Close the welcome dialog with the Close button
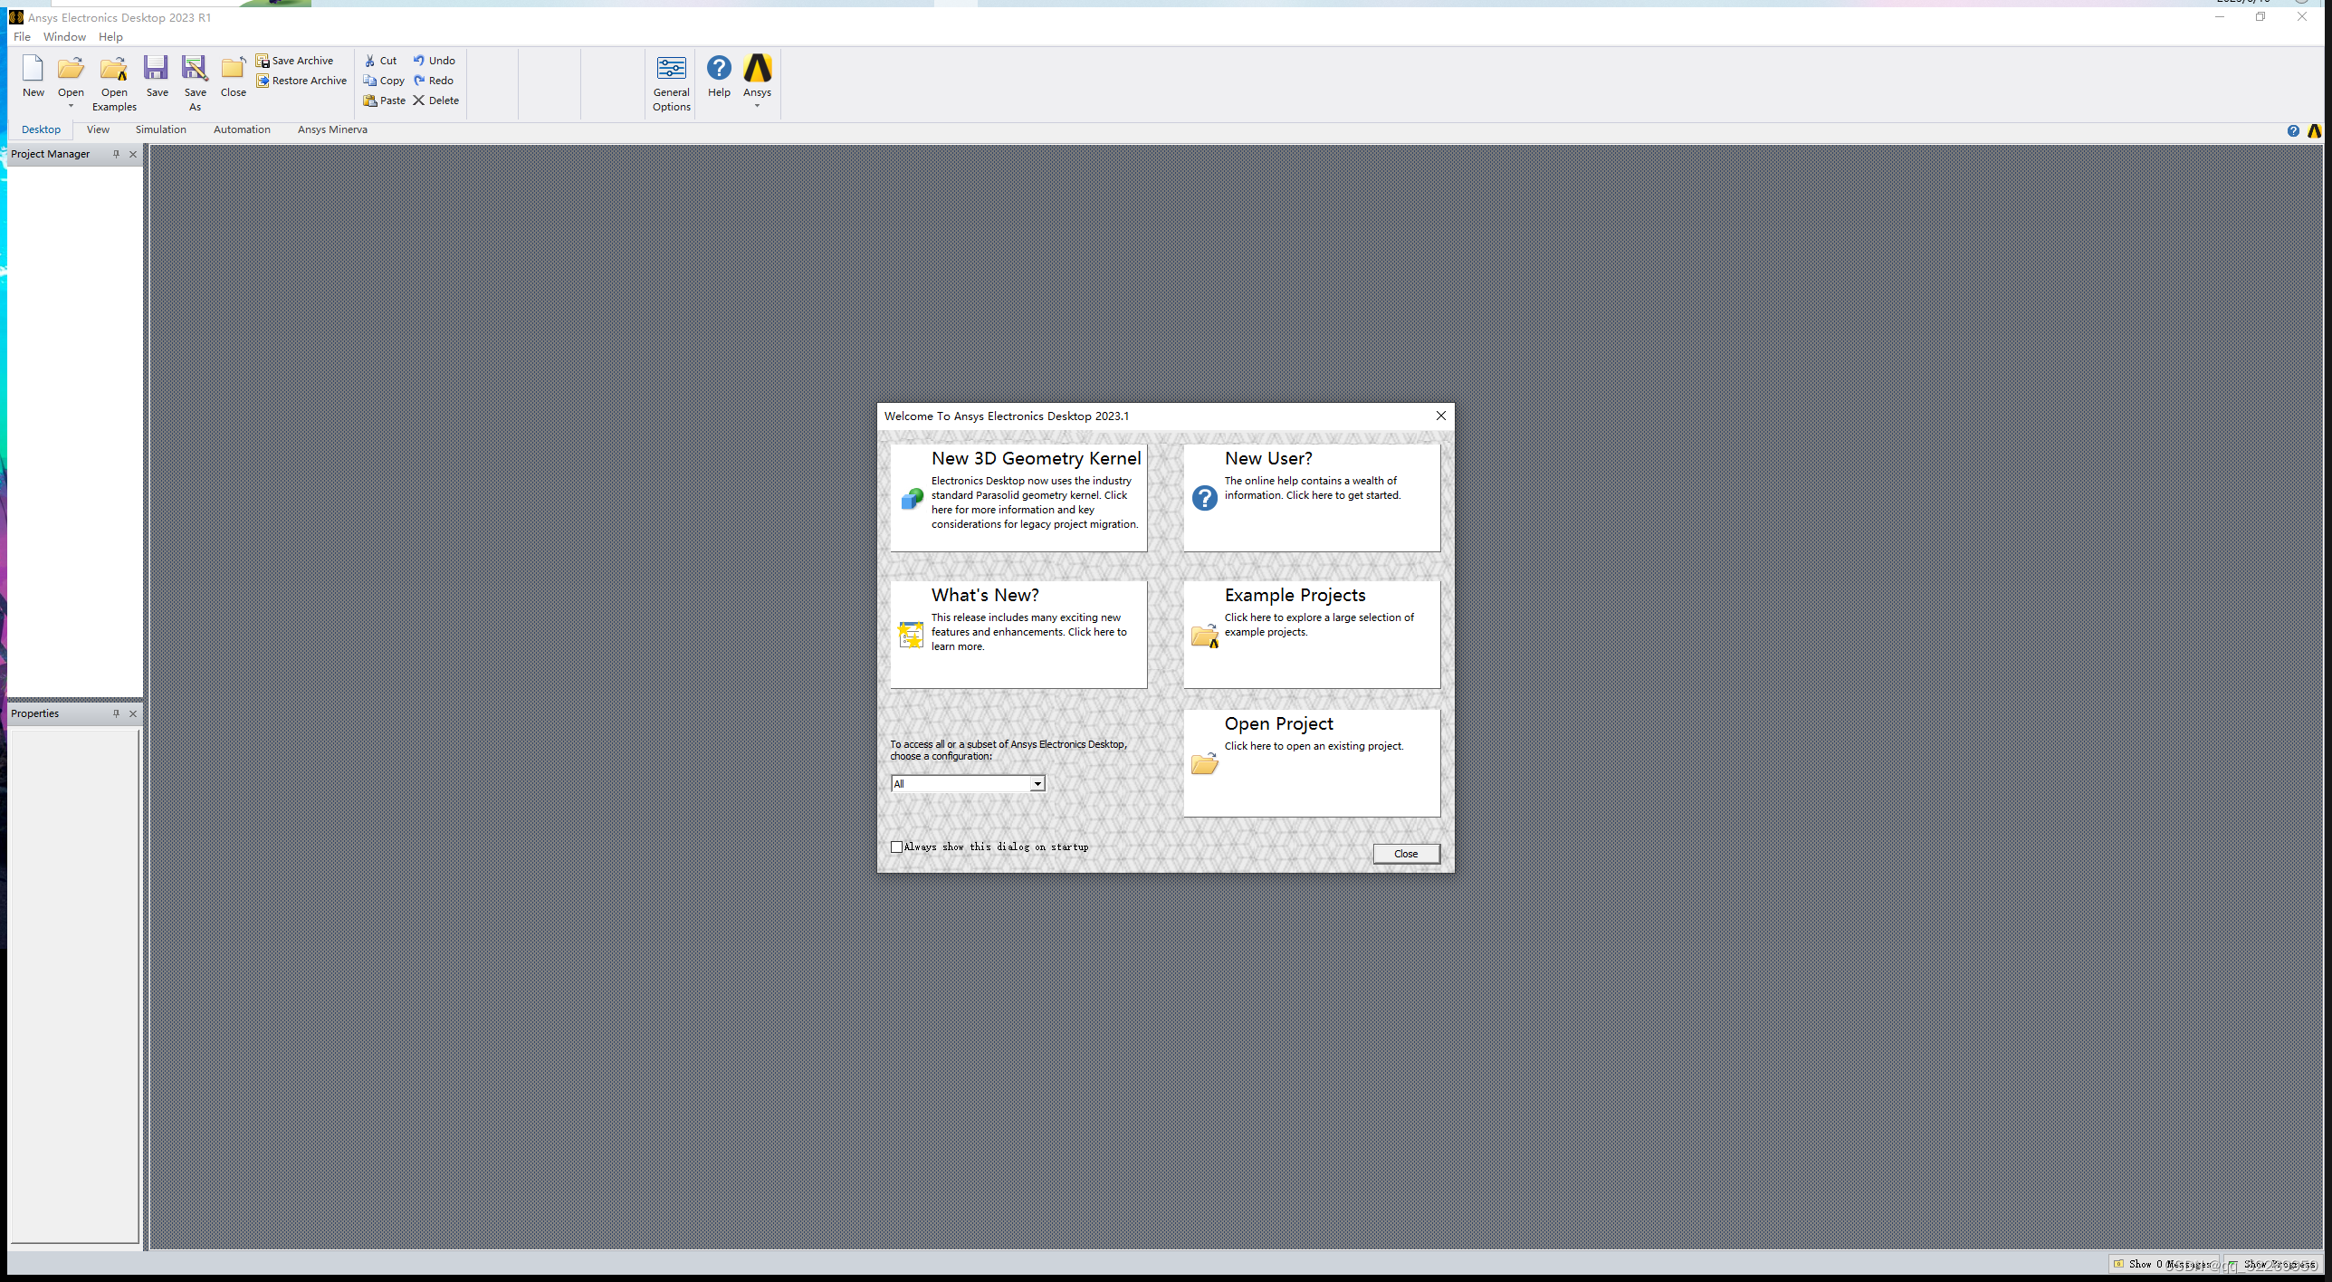2332x1282 pixels. (x=1405, y=853)
